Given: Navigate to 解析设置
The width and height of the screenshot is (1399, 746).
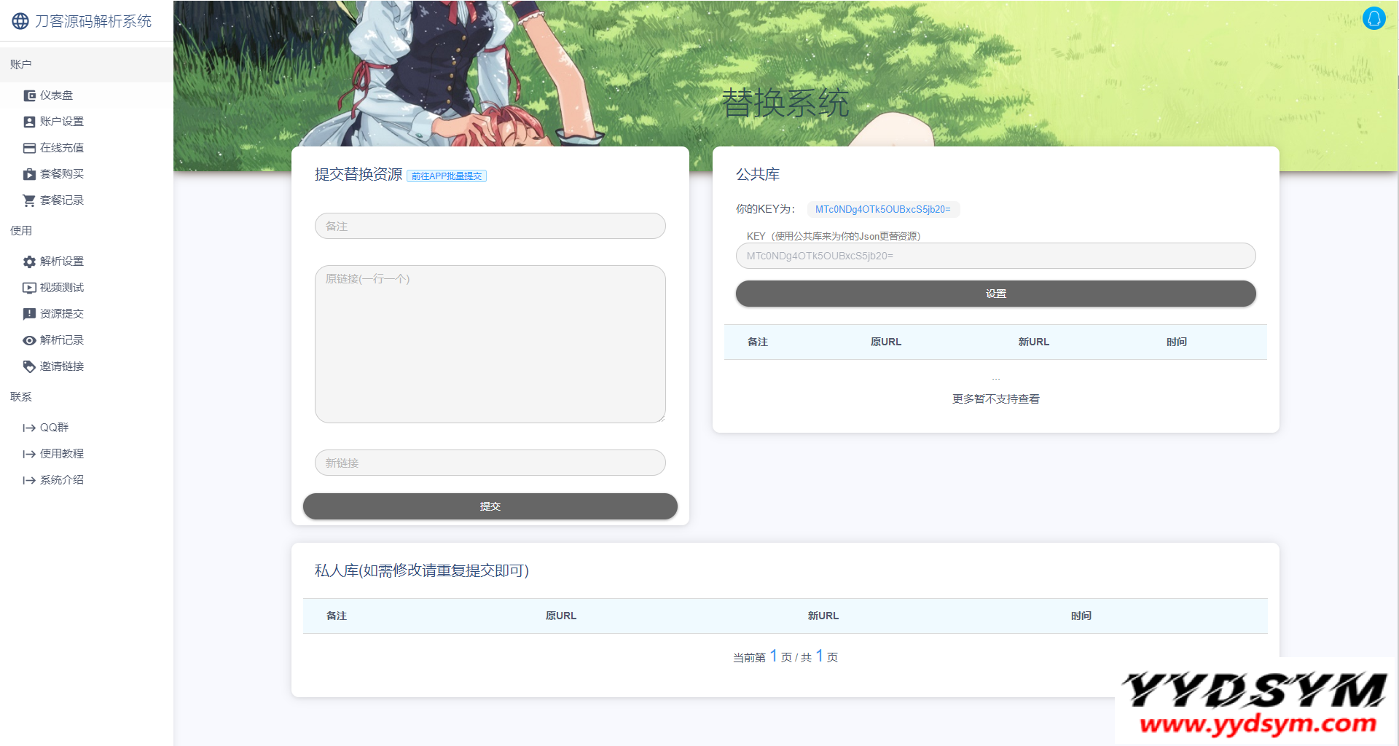Looking at the screenshot, I should [86, 262].
